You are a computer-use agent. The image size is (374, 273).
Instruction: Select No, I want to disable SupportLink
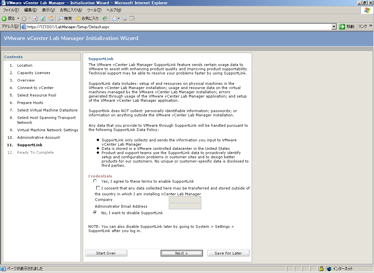pyautogui.click(x=95, y=213)
